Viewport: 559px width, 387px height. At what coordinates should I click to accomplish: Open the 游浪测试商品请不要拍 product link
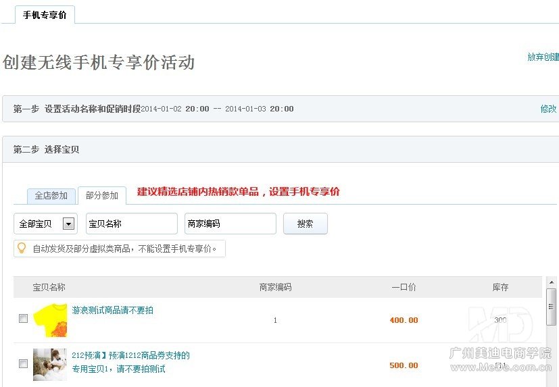[113, 310]
